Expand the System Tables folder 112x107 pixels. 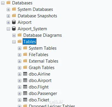pos(19,48)
